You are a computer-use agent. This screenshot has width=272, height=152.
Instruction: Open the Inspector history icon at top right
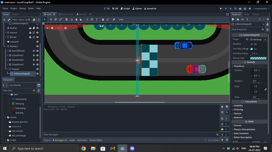click(268, 19)
